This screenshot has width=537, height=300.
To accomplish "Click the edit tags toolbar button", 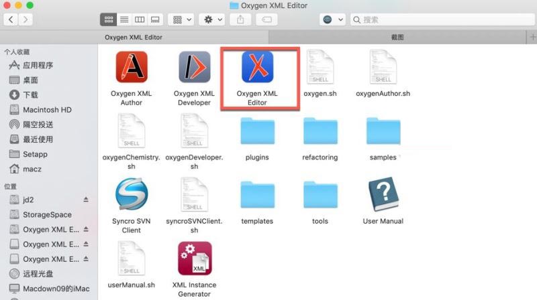I will pos(266,19).
